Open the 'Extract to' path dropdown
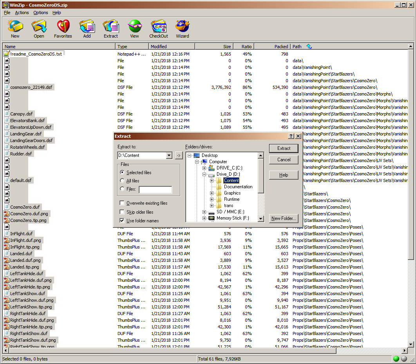Viewport: 416px width, 364px height. (x=169, y=155)
